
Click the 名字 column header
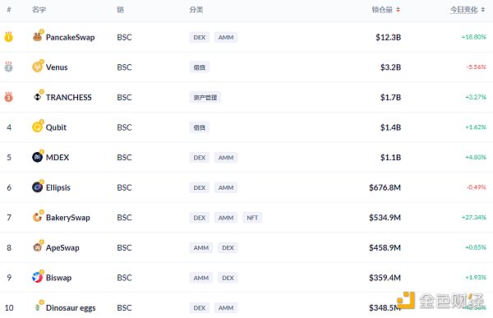click(39, 10)
